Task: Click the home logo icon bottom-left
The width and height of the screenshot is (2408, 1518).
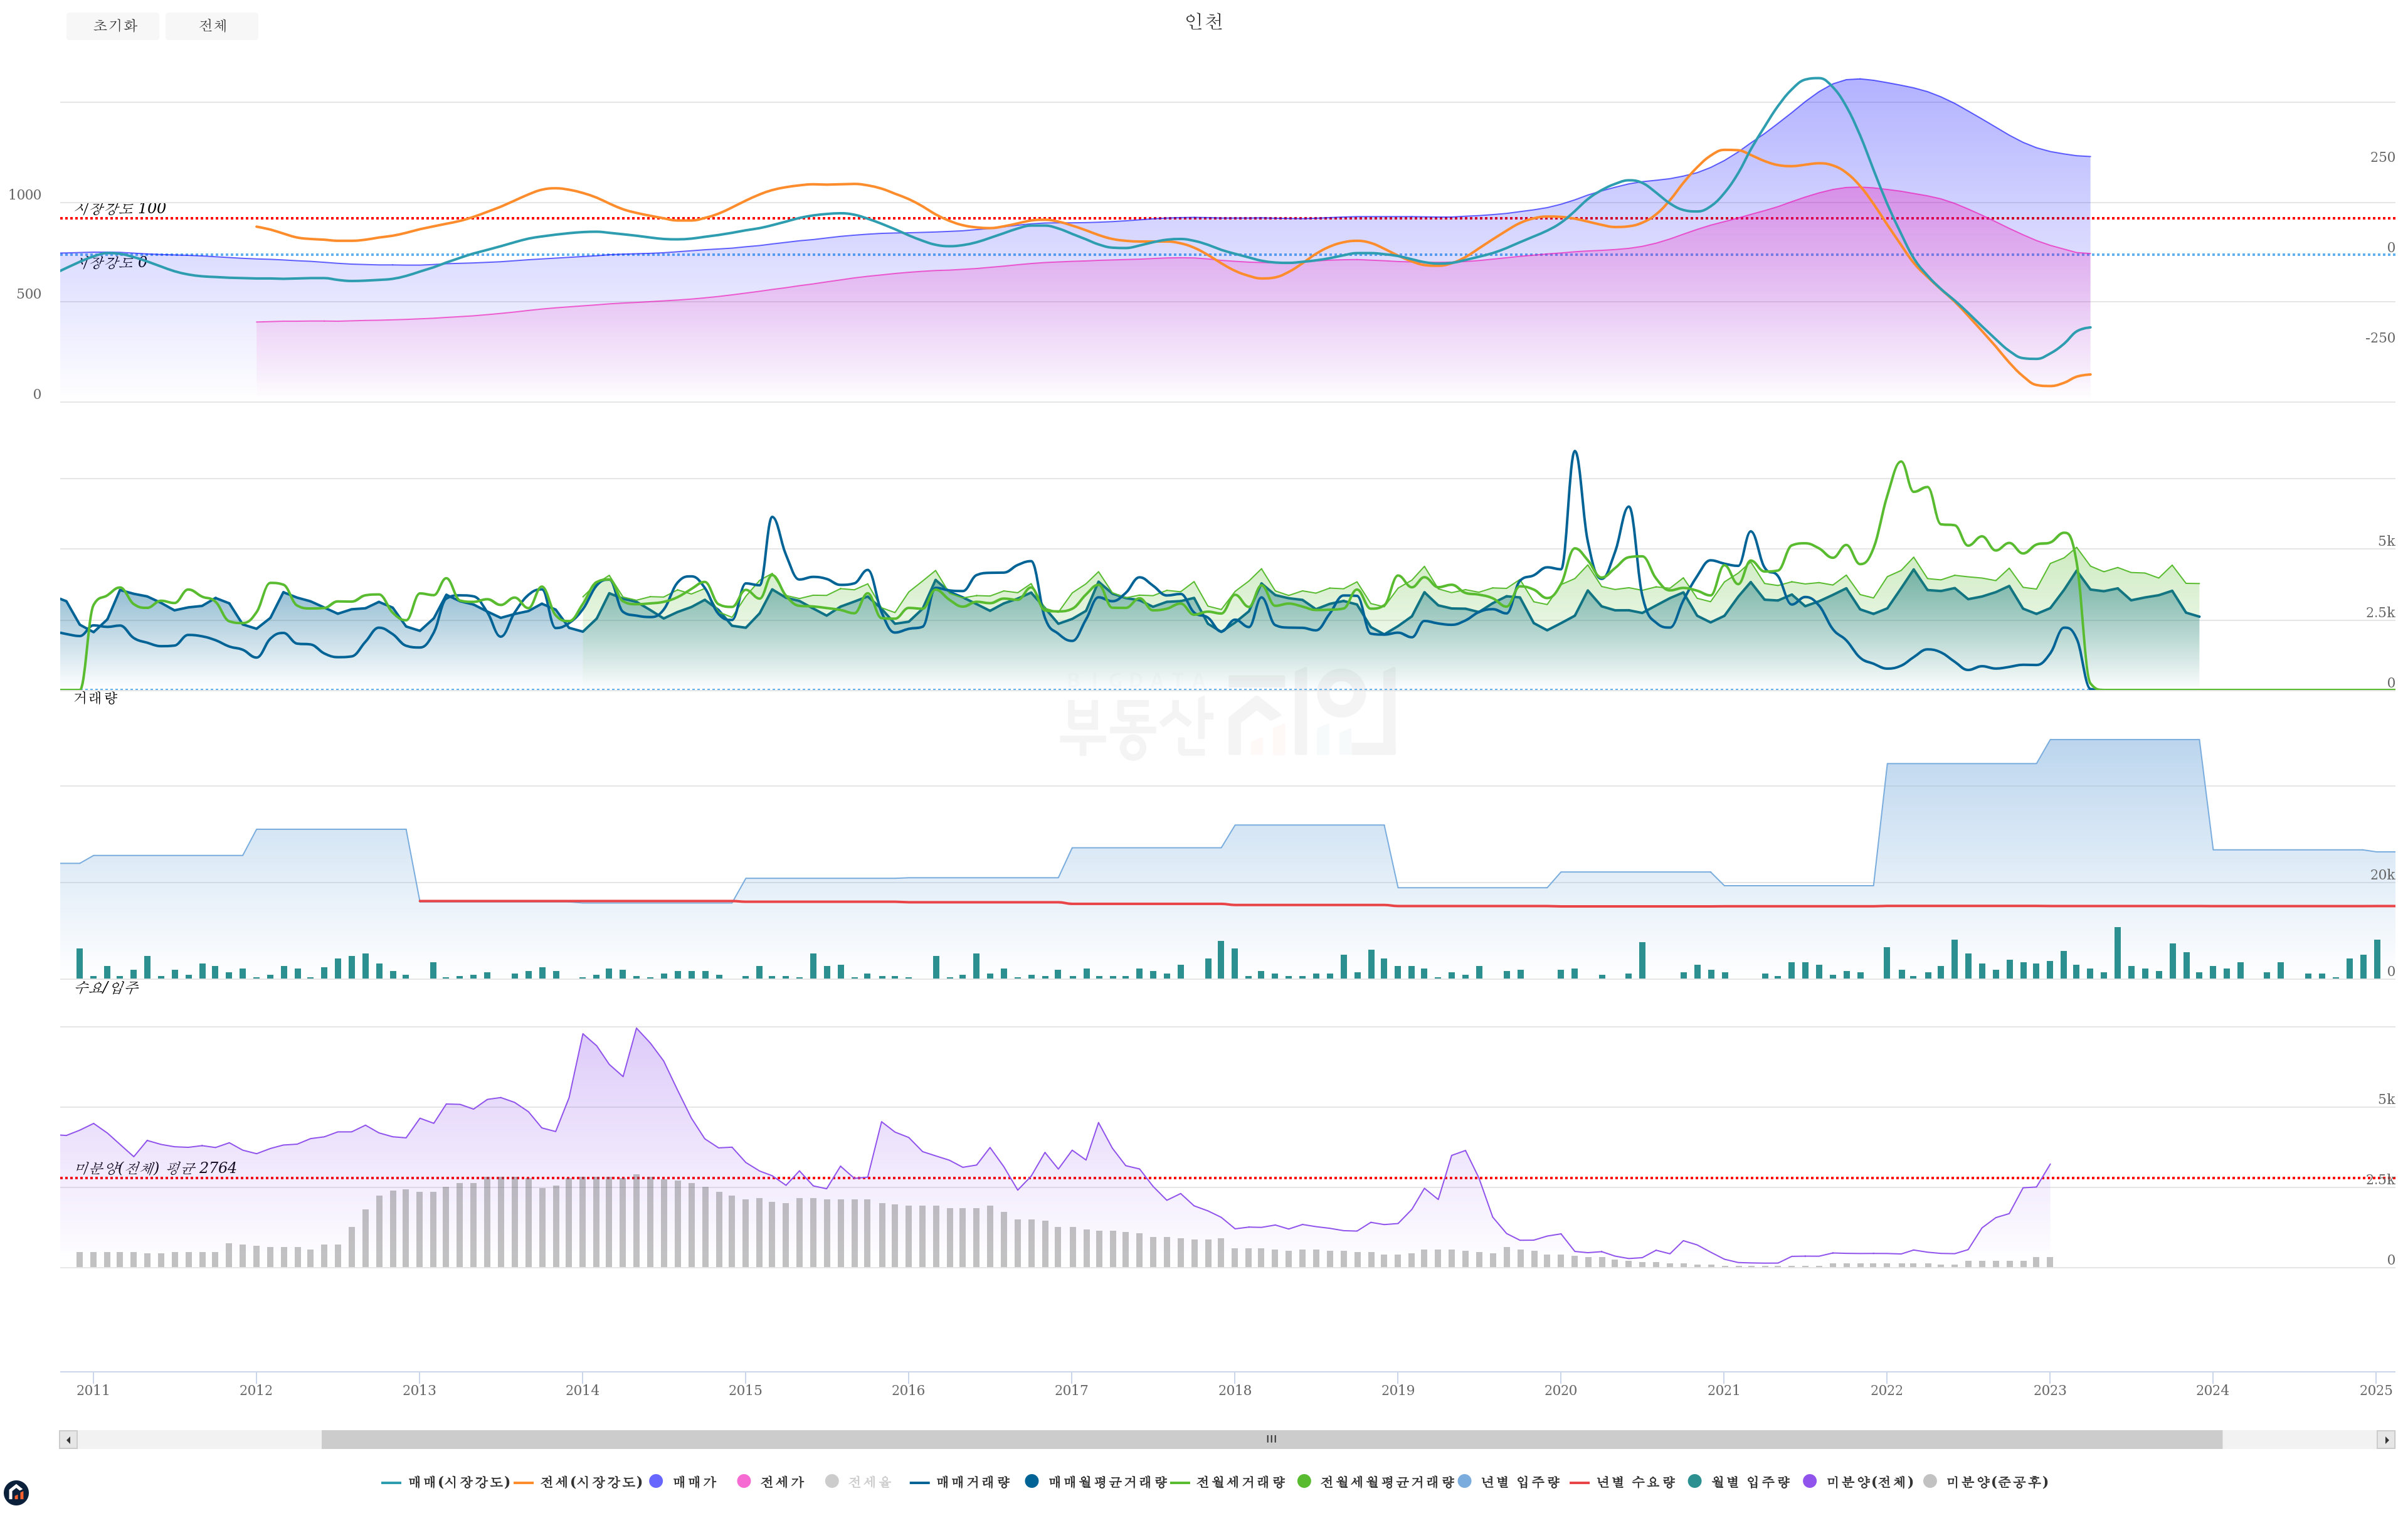Action: (x=16, y=1493)
